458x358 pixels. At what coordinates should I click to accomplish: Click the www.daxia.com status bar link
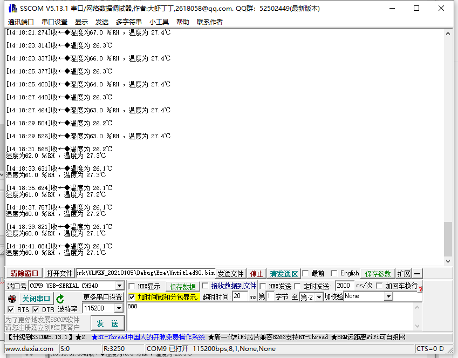(x=29, y=349)
